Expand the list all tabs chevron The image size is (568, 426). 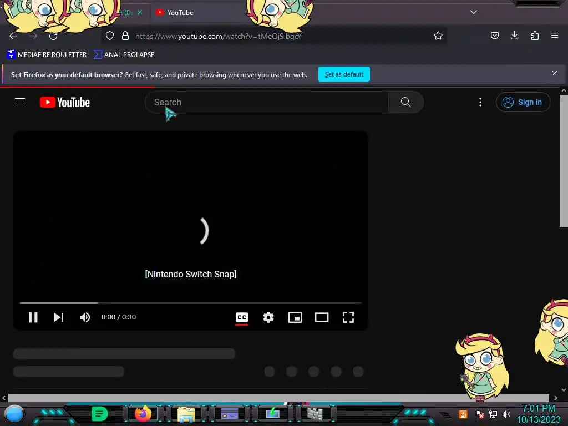(474, 12)
